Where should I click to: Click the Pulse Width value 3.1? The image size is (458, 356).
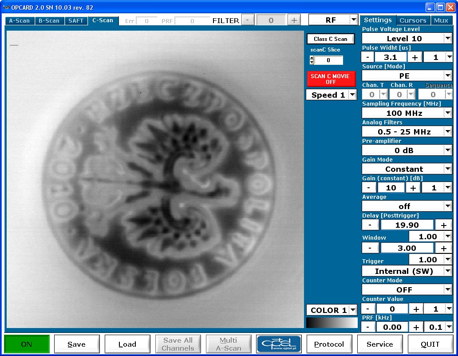click(x=391, y=57)
